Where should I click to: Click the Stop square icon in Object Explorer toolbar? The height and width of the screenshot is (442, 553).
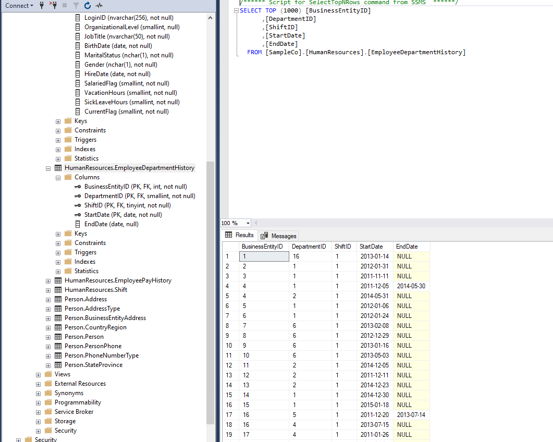point(65,5)
